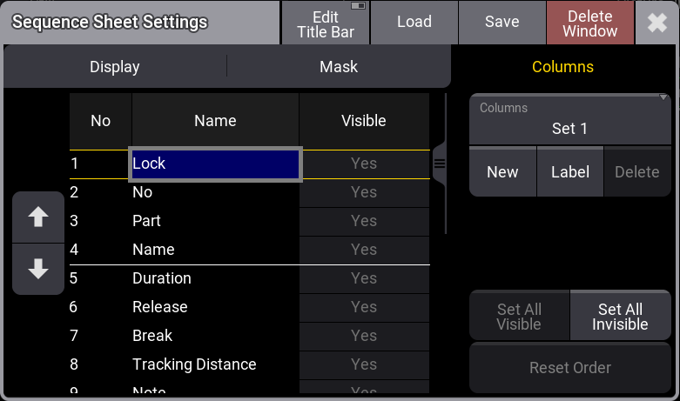Click the New column set button
This screenshot has height=401, width=680.
(502, 172)
